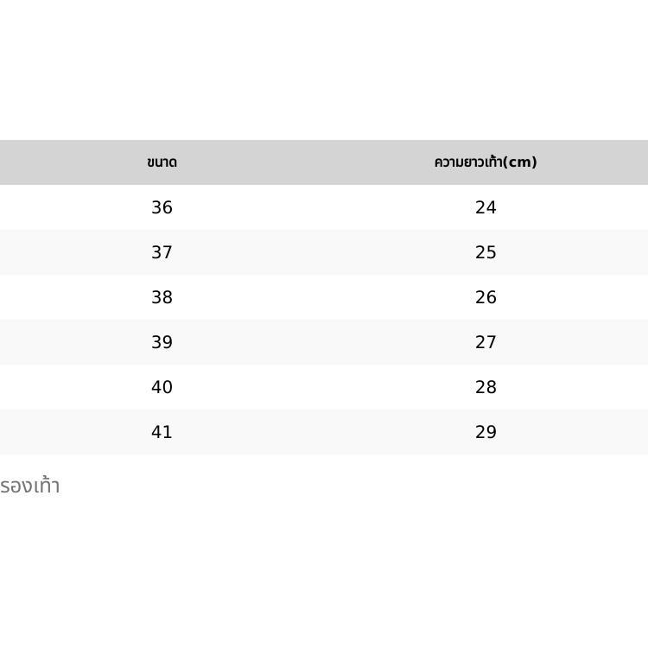This screenshot has height=648, width=648.
Task: Click the ความยาวเท้า(cm) column header
Action: pyautogui.click(x=486, y=162)
